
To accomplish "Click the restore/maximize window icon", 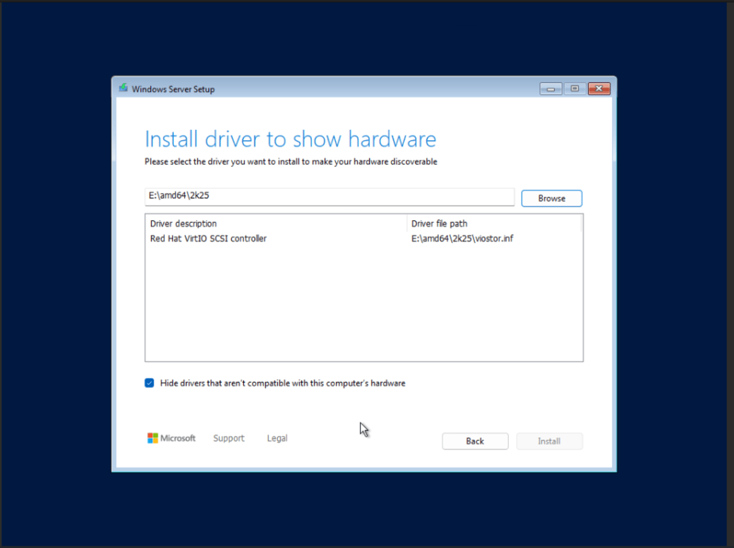I will coord(575,89).
